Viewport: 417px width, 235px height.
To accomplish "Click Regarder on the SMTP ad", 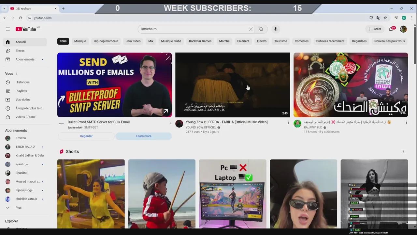I will [86, 136].
